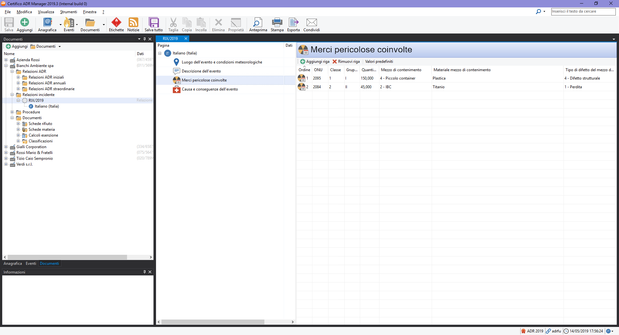The height and width of the screenshot is (335, 619).
Task: Open the Documenti dropdown in panel toolbar
Action: 46,46
